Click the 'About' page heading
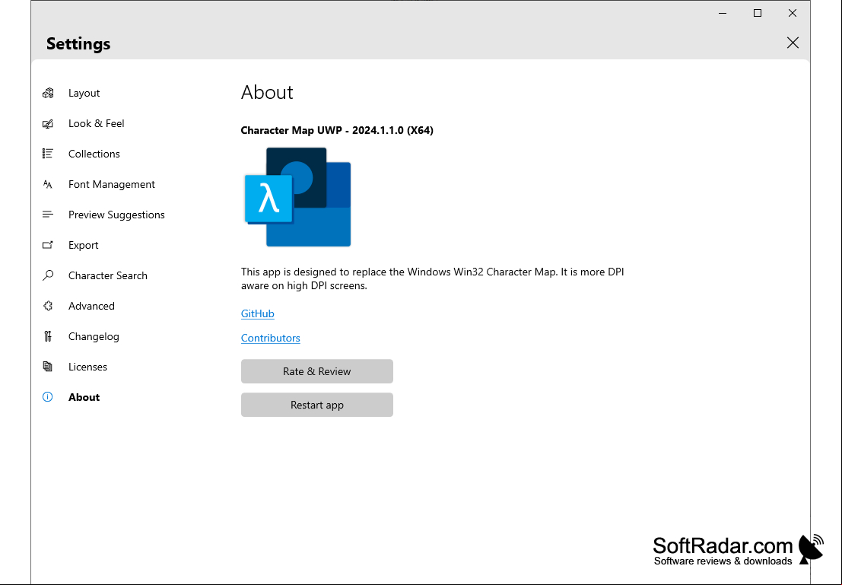Screen dimensions: 842x585 click(x=267, y=92)
